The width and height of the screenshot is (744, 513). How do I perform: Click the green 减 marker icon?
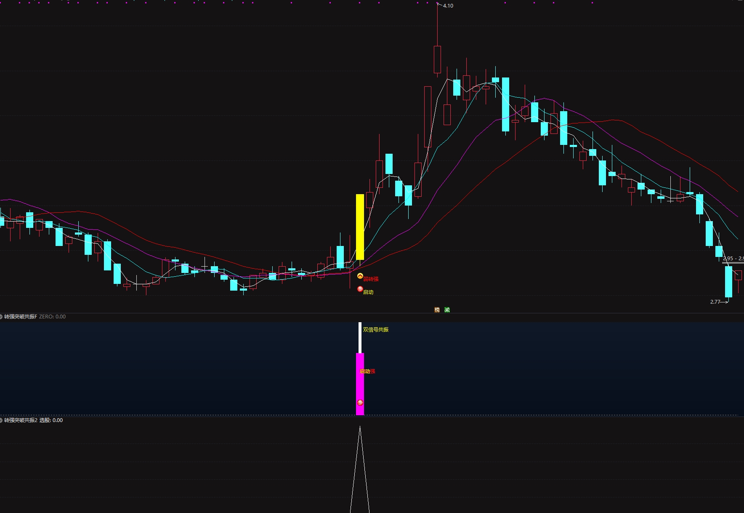coord(447,310)
